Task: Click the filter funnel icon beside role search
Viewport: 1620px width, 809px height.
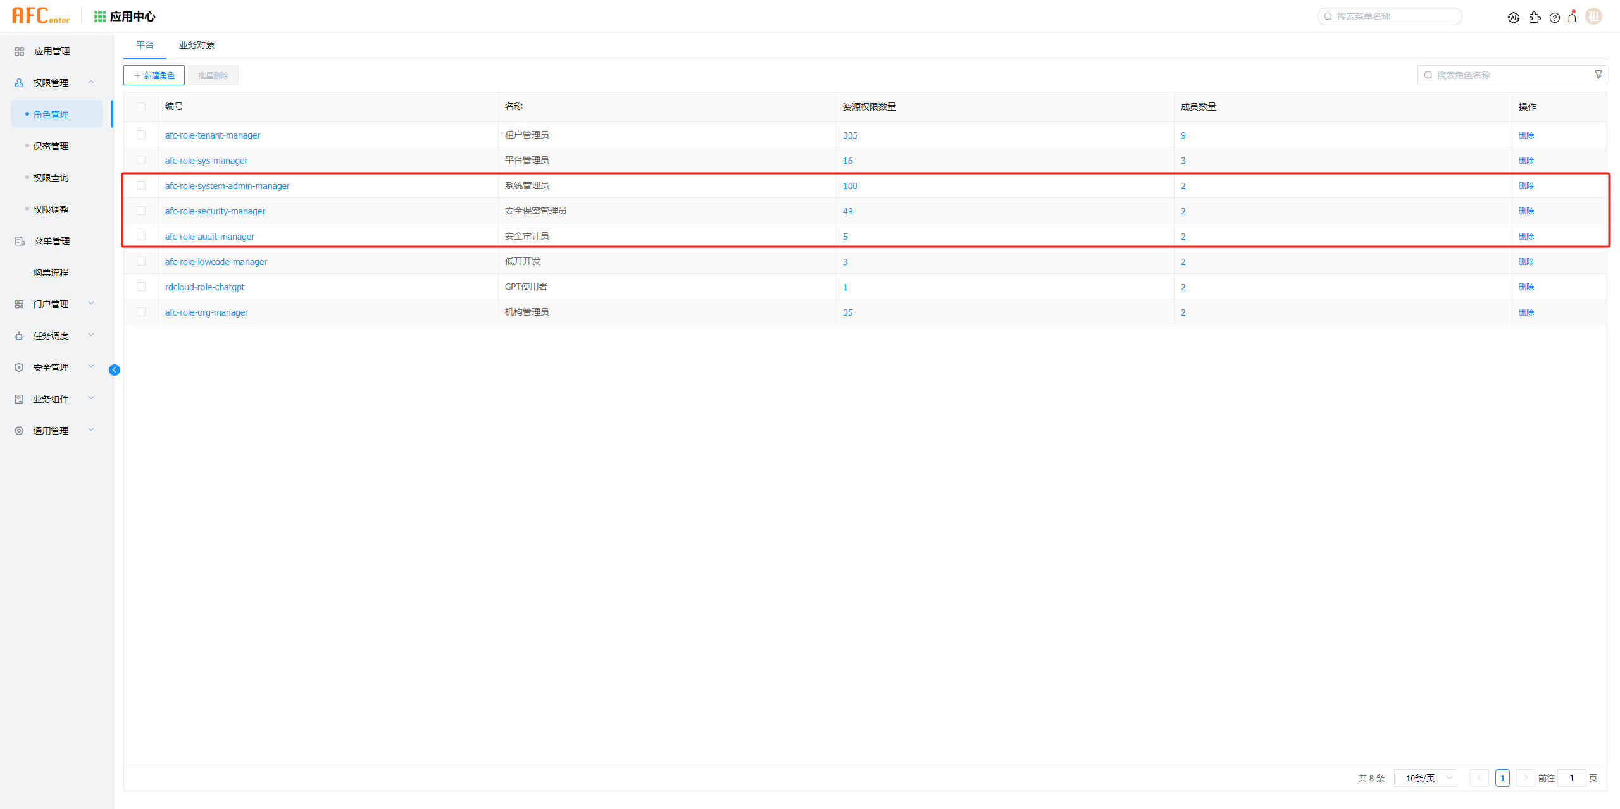Action: [x=1598, y=75]
